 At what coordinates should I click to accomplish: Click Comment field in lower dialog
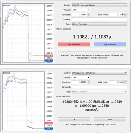tap(99, 87)
